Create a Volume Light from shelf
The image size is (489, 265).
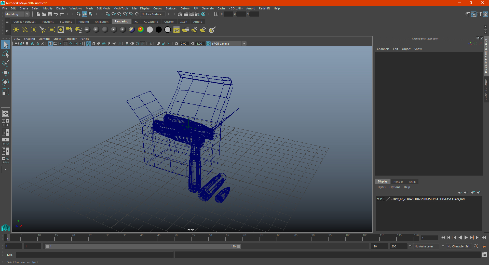click(x=61, y=30)
